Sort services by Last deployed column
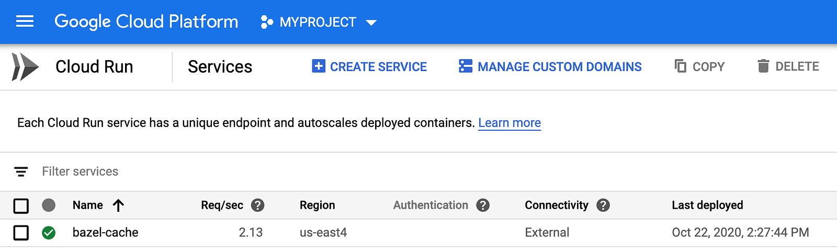Image resolution: width=837 pixels, height=251 pixels. [x=707, y=205]
